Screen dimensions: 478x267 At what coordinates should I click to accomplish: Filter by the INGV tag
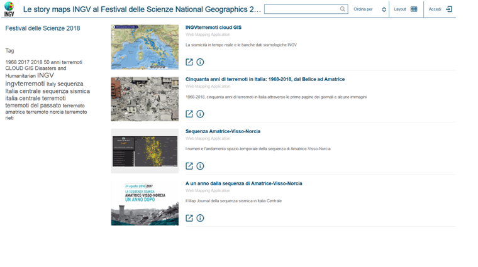pos(45,75)
